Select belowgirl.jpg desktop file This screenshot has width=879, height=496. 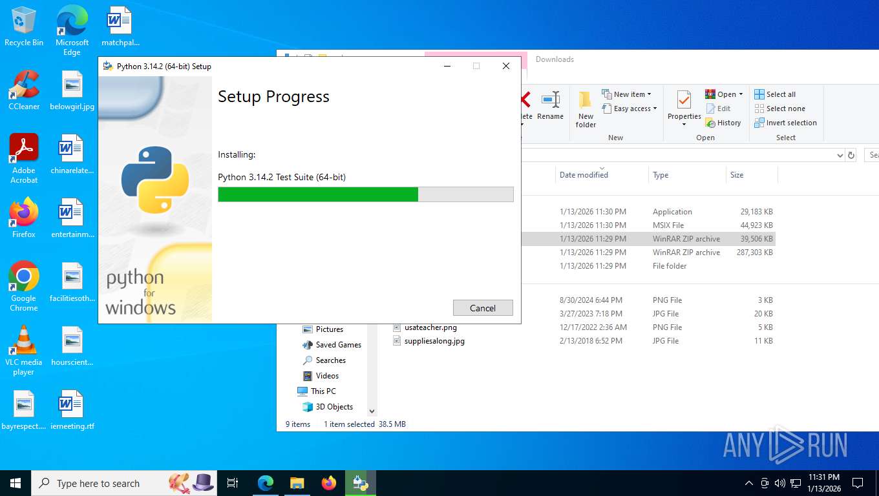(x=72, y=90)
